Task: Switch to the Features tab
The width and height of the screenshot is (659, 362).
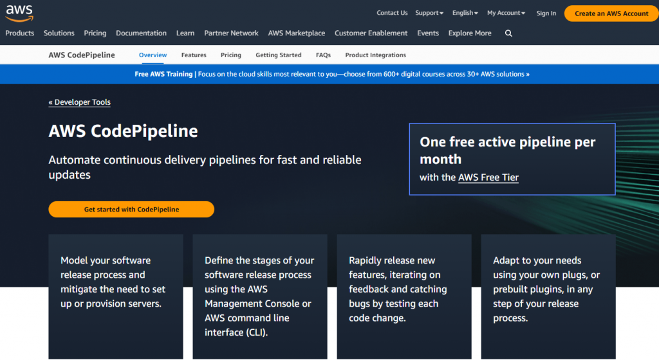Action: (x=194, y=55)
